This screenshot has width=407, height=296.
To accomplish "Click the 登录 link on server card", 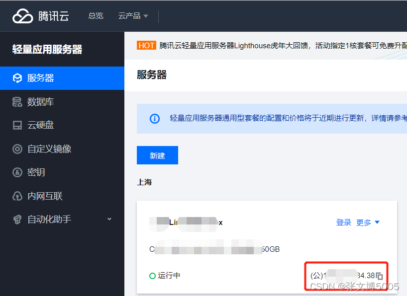I will tap(343, 222).
